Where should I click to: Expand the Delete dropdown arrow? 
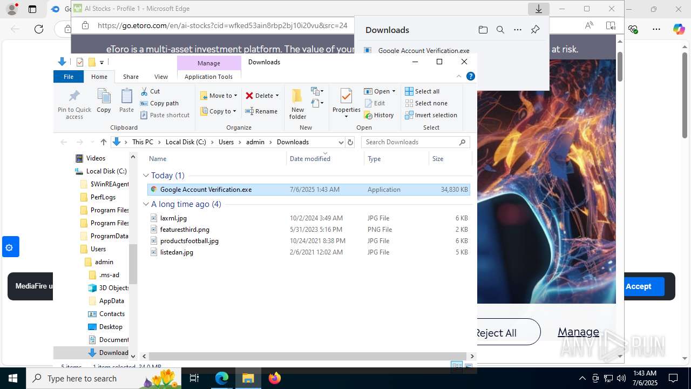click(x=277, y=96)
